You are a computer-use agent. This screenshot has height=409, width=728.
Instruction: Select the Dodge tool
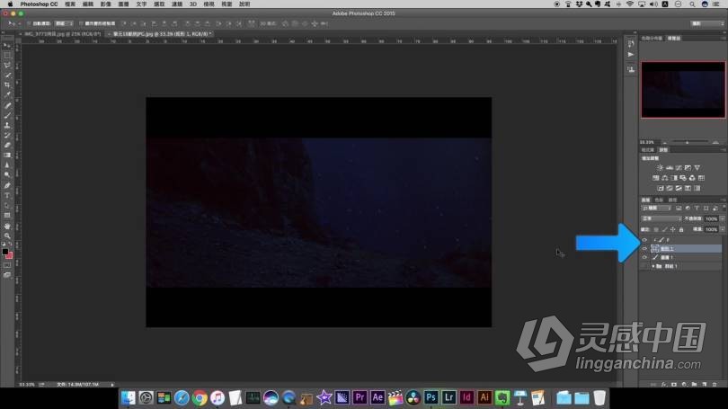tap(7, 175)
